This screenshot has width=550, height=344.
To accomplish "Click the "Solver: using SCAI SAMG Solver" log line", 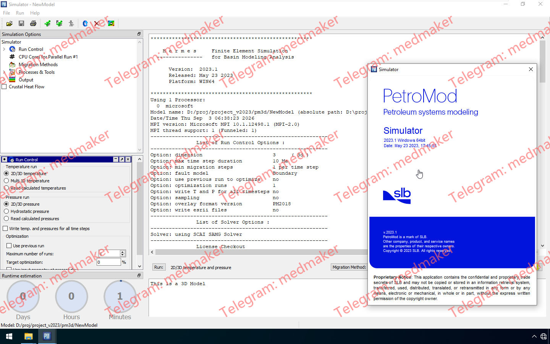I will point(196,234).
